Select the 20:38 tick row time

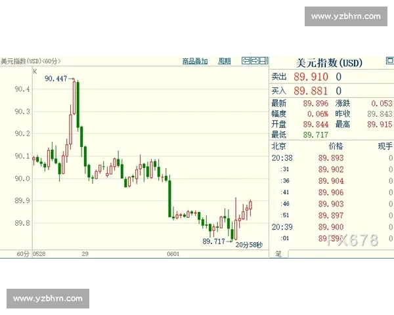(x=282, y=158)
